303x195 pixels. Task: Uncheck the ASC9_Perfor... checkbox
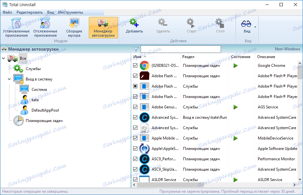pos(135,159)
